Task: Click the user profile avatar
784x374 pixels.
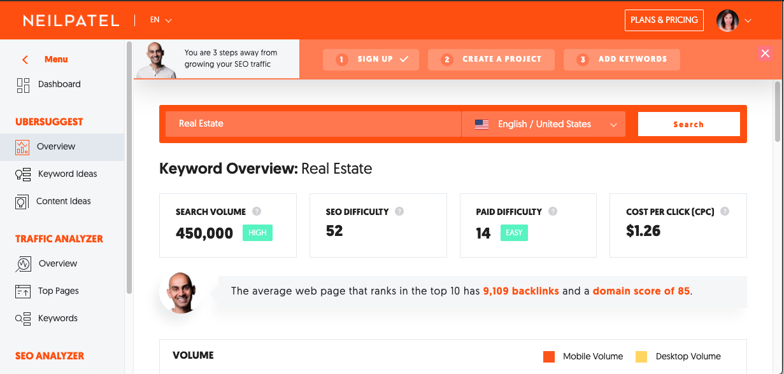Action: coord(727,20)
